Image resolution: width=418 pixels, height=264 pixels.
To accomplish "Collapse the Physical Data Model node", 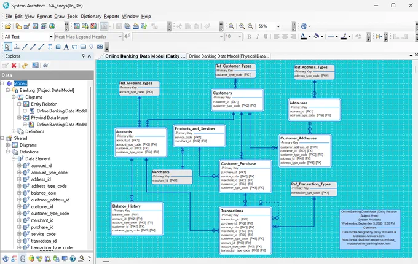I will pos(19,118).
